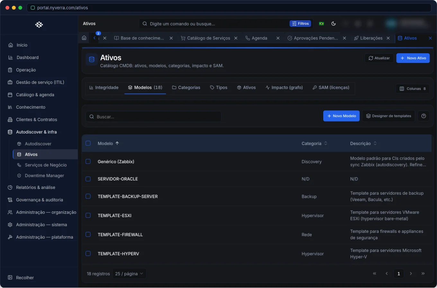The width and height of the screenshot is (437, 288).
Task: Sort by Modelo column header
Action: point(108,143)
